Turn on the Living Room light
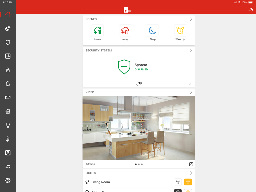 tap(188, 182)
